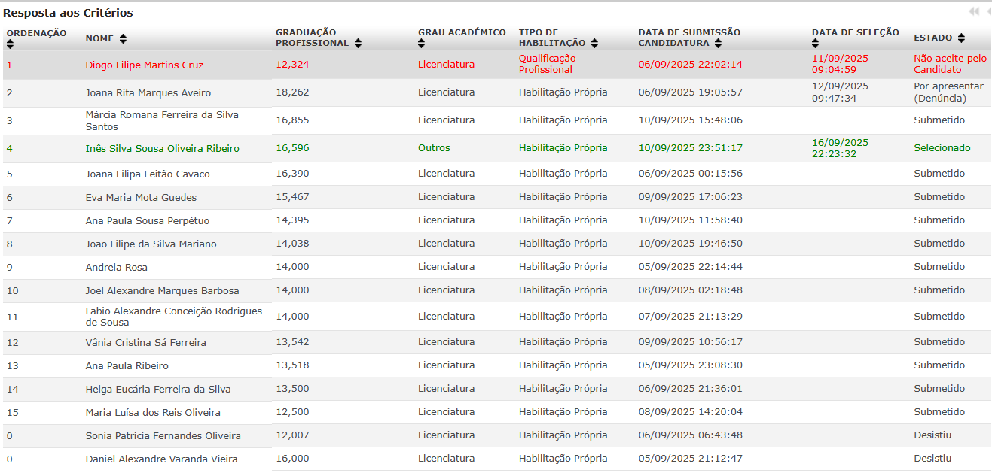Click the Selecionado status in row 4

pos(942,148)
